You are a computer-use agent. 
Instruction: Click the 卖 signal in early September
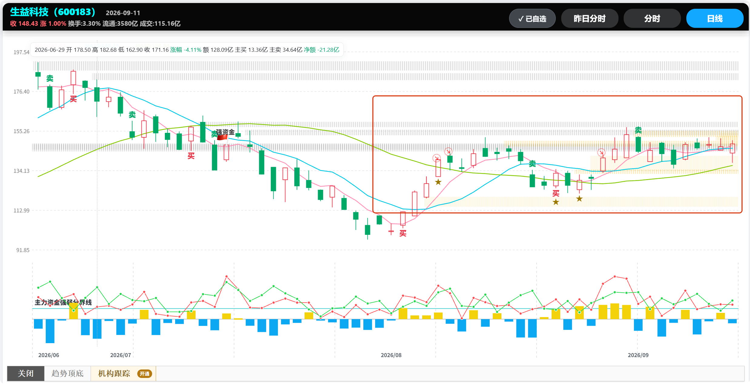point(638,130)
